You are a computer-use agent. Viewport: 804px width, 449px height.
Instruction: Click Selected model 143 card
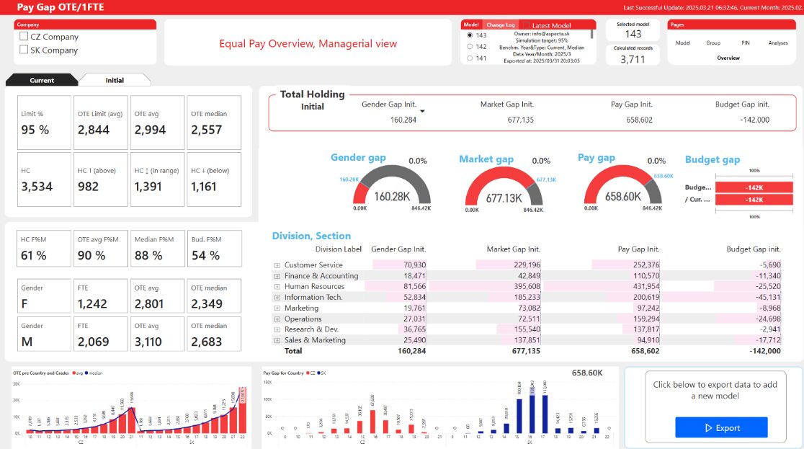(x=633, y=30)
